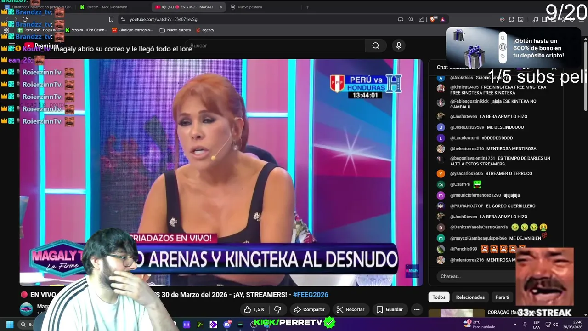Click the @Panchis999 chat username
The height and width of the screenshot is (331, 588).
tap(464, 249)
